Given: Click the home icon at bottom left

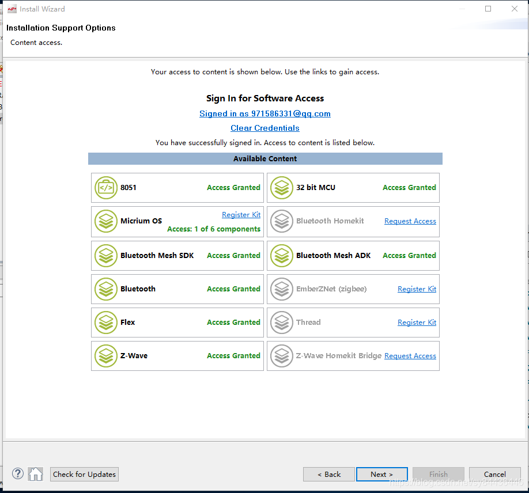Looking at the screenshot, I should (35, 474).
